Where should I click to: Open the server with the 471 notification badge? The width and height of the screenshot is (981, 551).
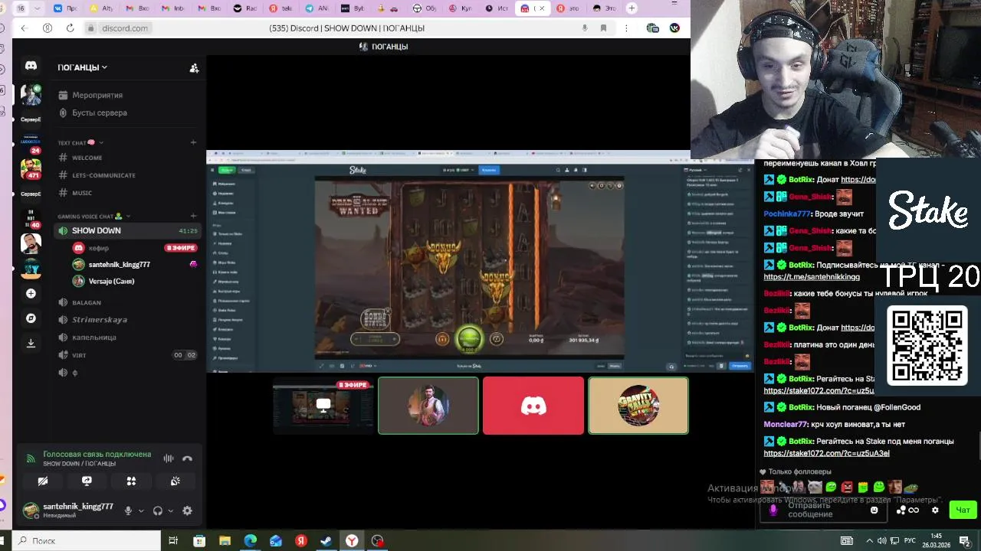(x=31, y=168)
